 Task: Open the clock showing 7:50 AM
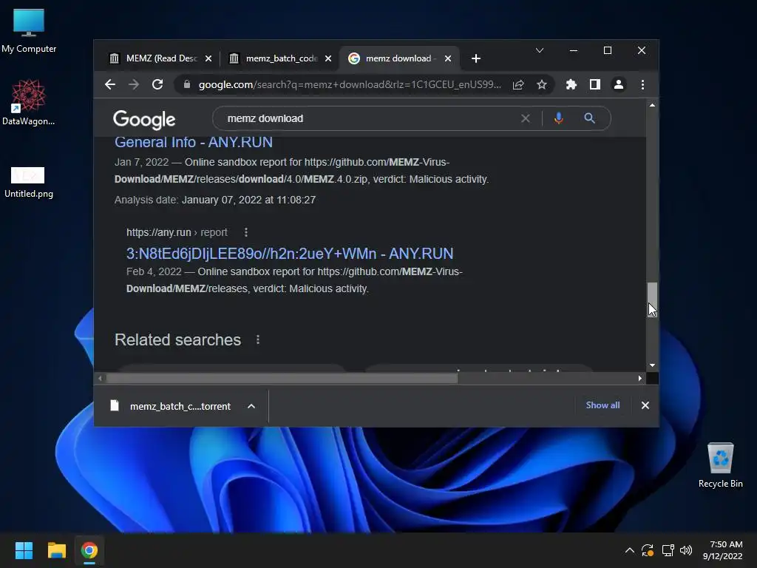coord(723,550)
